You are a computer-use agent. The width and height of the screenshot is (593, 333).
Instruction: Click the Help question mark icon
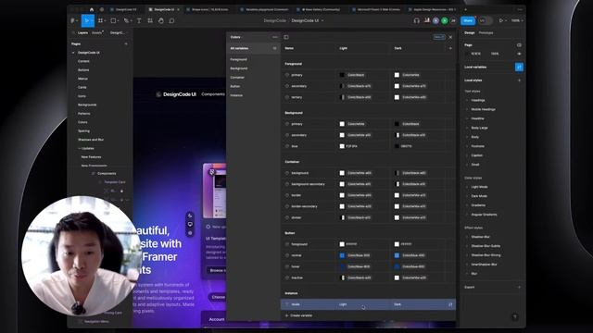click(514, 316)
